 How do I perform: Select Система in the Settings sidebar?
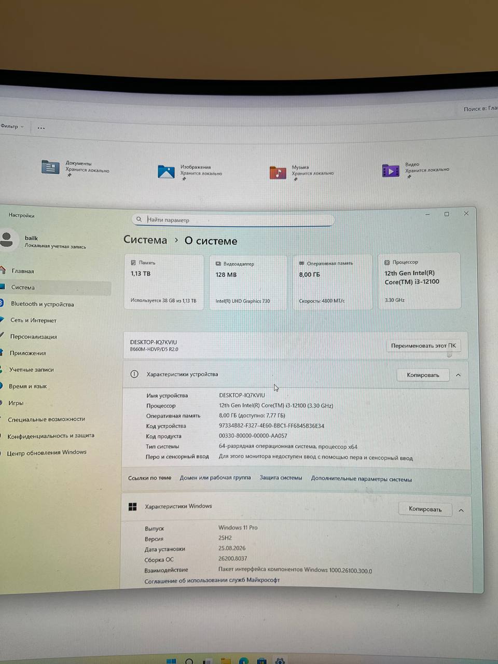[54, 287]
